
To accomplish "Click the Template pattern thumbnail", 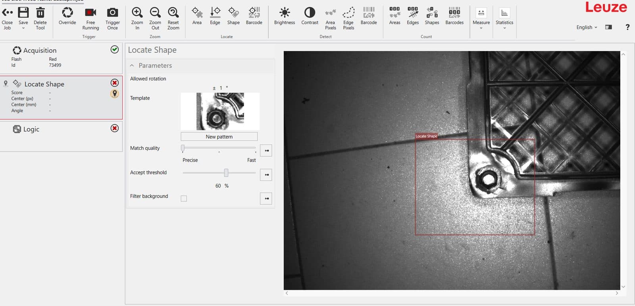I will click(x=220, y=111).
